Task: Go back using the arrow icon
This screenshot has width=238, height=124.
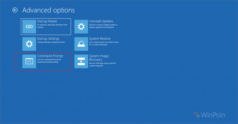Action: pyautogui.click(x=15, y=10)
